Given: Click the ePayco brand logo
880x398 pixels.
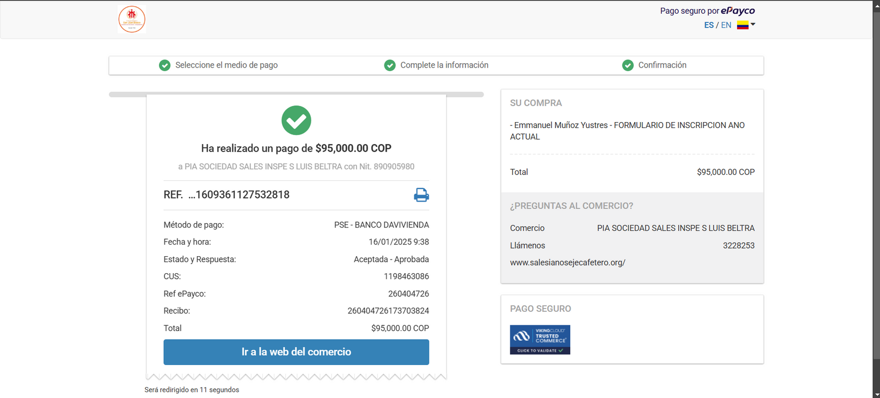Looking at the screenshot, I should 738,10.
